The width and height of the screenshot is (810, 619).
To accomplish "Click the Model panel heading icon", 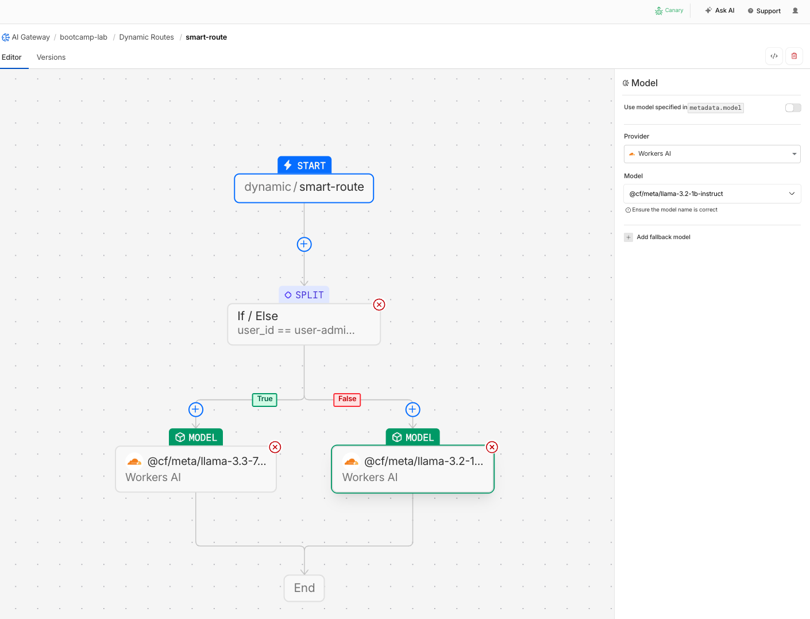I will [x=626, y=83].
